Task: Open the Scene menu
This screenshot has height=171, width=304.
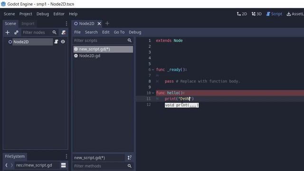Action: pos(9,14)
